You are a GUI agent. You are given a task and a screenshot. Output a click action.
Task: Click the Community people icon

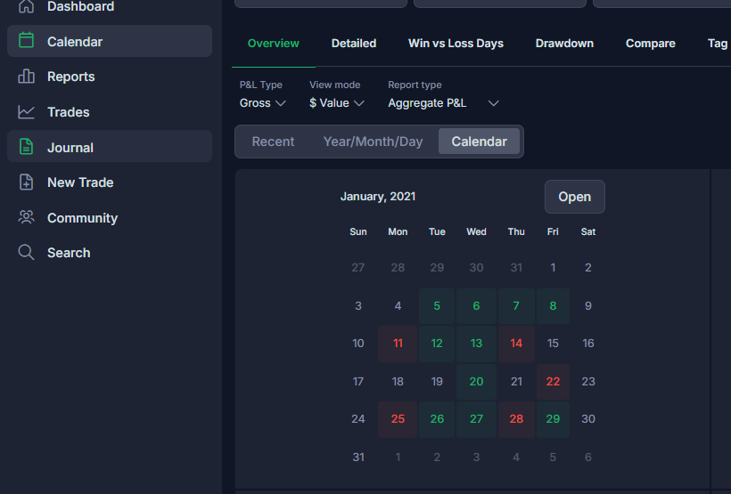click(x=26, y=217)
